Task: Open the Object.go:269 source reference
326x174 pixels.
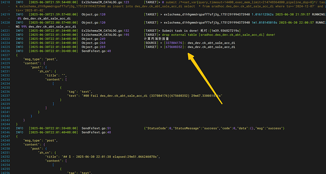Action: point(94,47)
